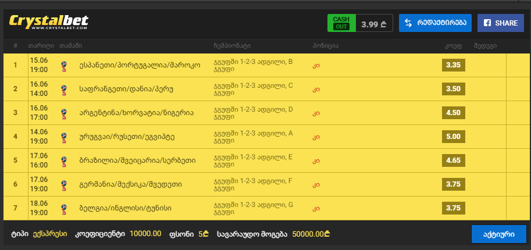Image resolution: width=531 pixels, height=250 pixels.
Task: Click the swap arrows icon in edit button
Action: point(408,23)
